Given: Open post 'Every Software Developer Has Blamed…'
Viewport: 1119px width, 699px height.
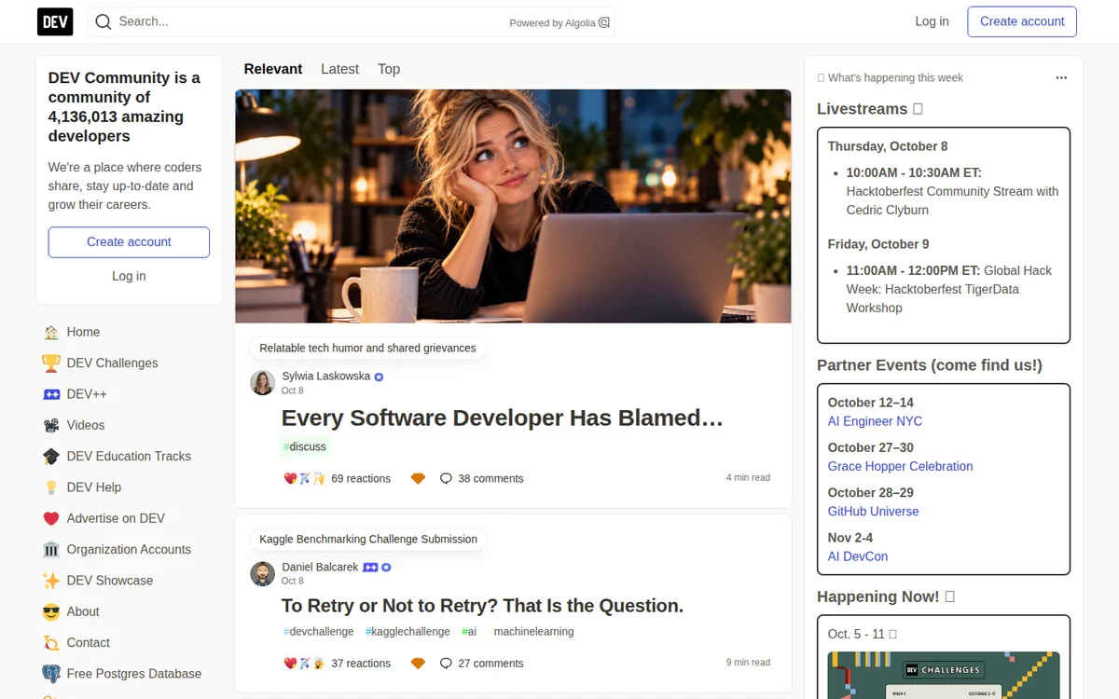Looking at the screenshot, I should coord(503,418).
